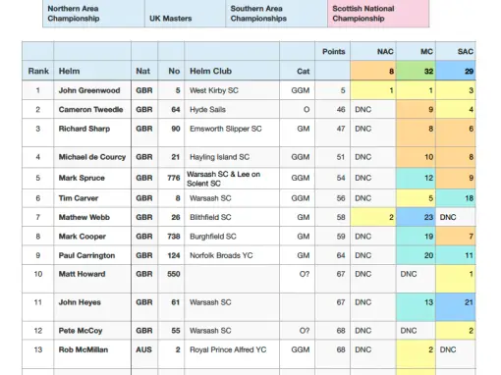This screenshot has width=501, height=375.
Task: Click Mark Spruce's points total 54
Action: (x=341, y=178)
